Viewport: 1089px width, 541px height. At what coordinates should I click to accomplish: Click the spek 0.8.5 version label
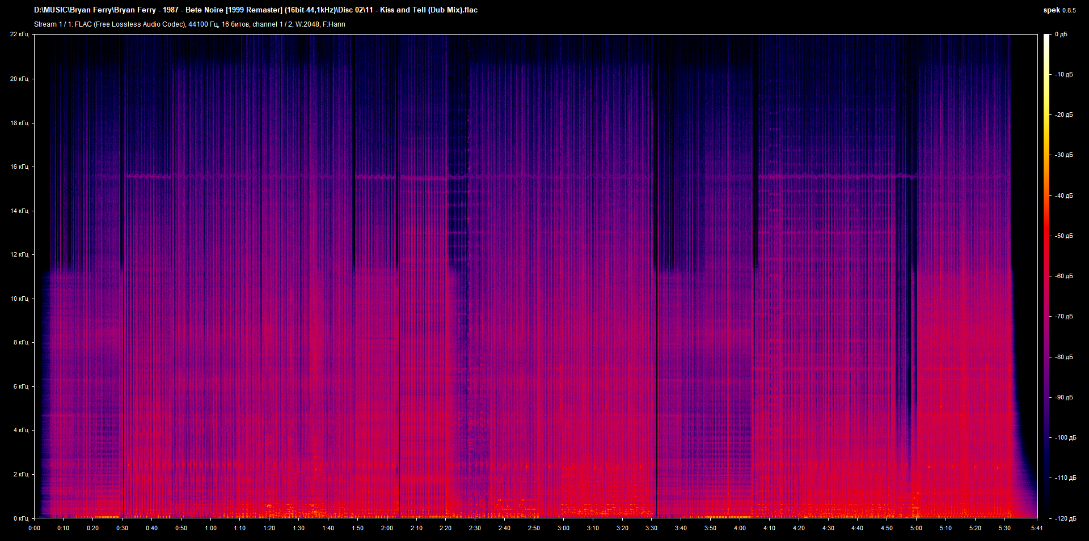coord(1060,10)
